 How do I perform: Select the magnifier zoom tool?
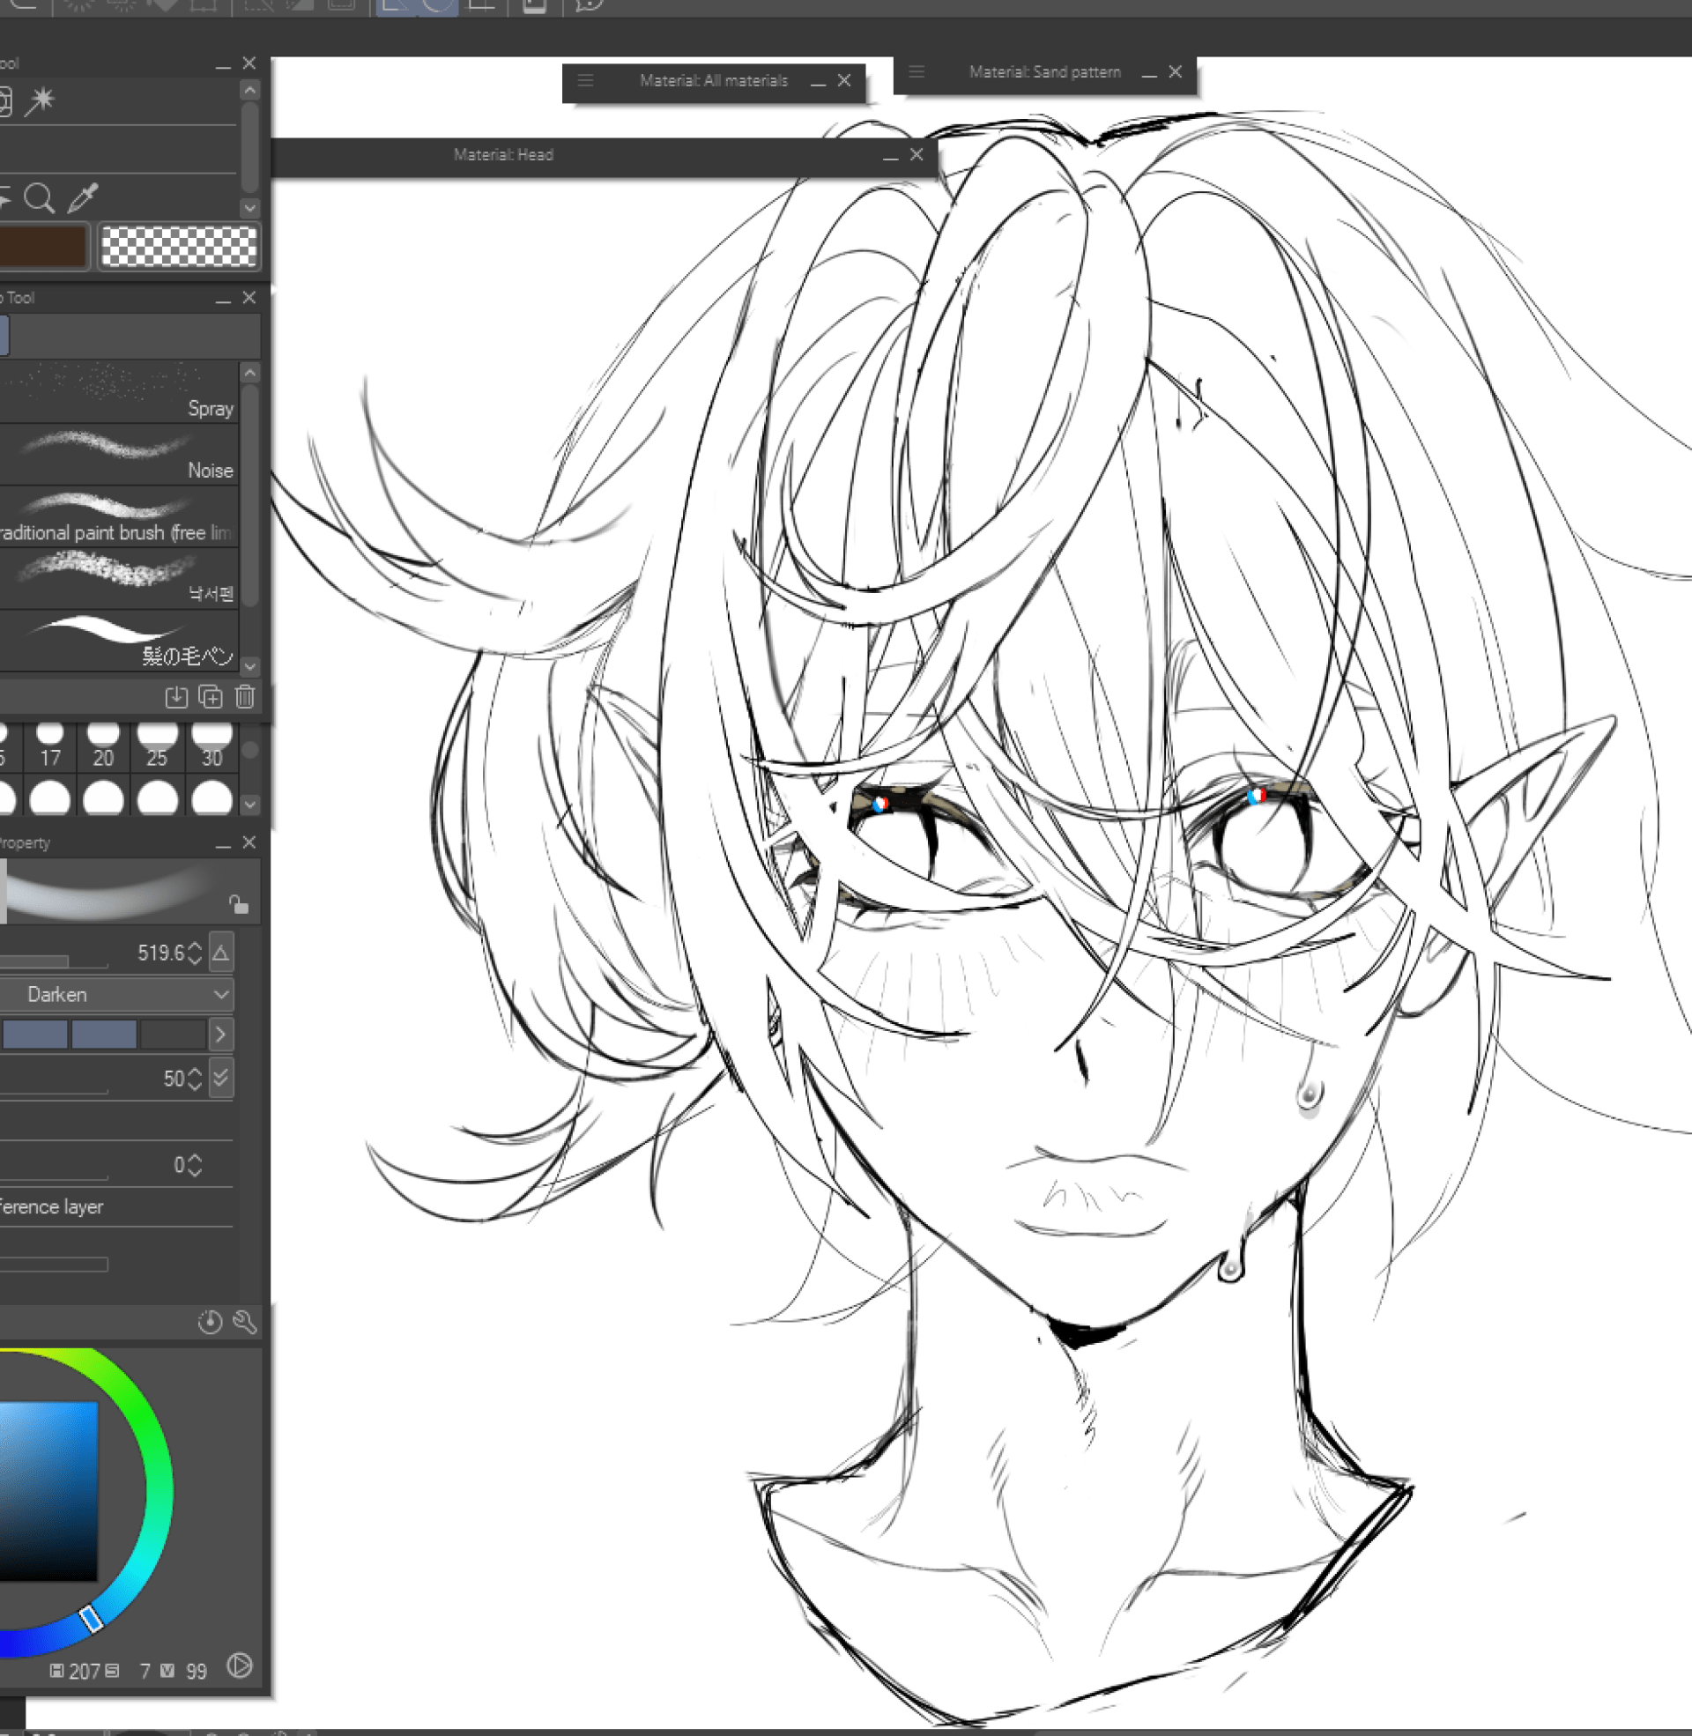click(x=38, y=197)
